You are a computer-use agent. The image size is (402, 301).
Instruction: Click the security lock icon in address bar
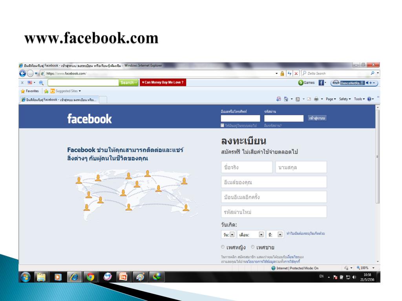(x=282, y=73)
